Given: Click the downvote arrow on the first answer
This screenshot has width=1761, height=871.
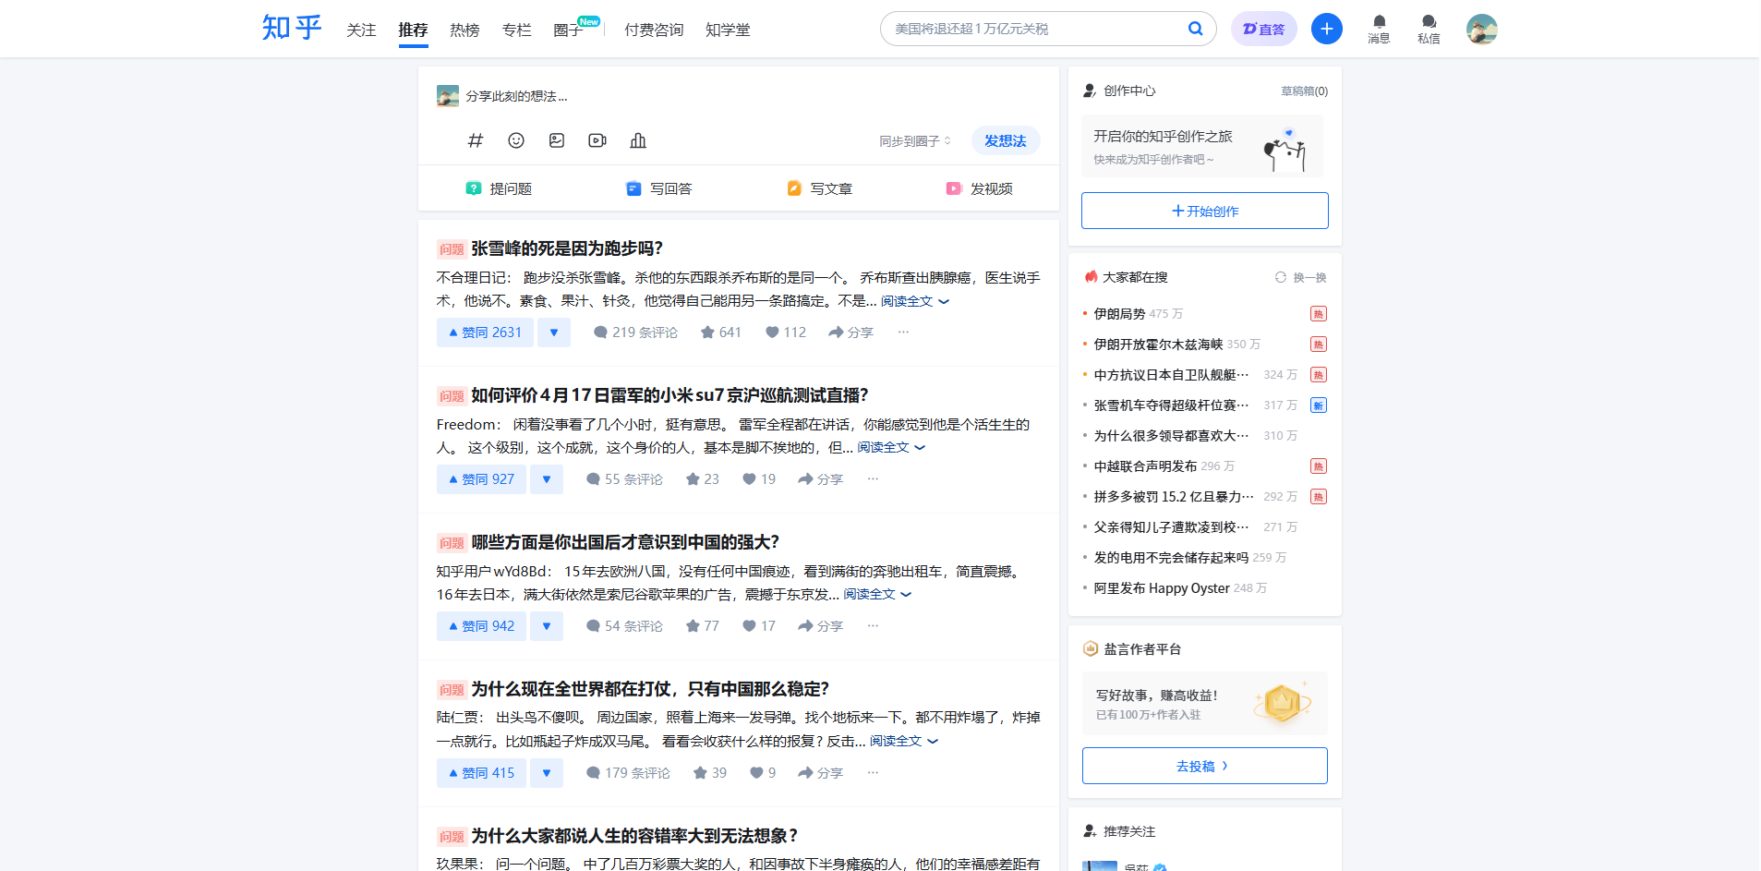Looking at the screenshot, I should point(553,332).
